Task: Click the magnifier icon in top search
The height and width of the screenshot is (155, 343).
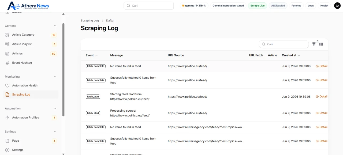Action: pyautogui.click(x=128, y=6)
